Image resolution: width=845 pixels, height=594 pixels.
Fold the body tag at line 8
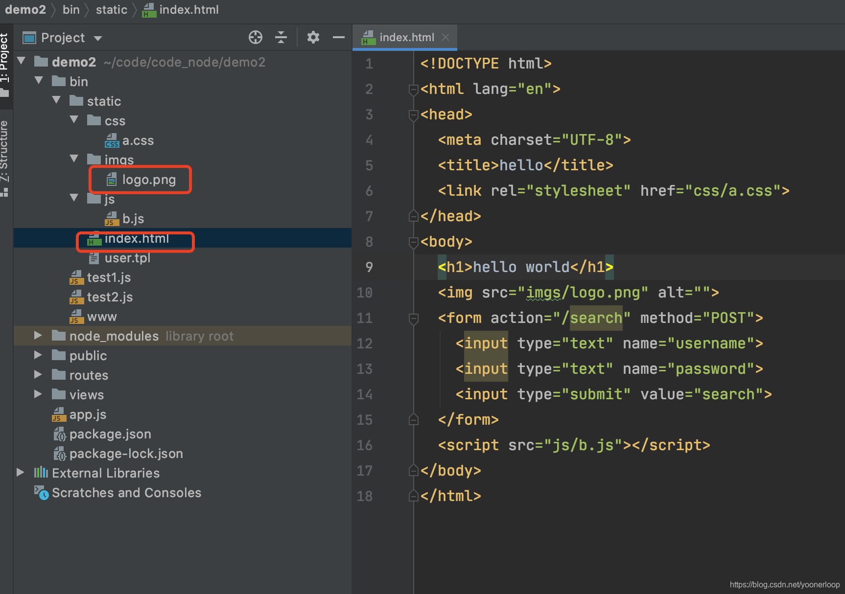tap(413, 242)
